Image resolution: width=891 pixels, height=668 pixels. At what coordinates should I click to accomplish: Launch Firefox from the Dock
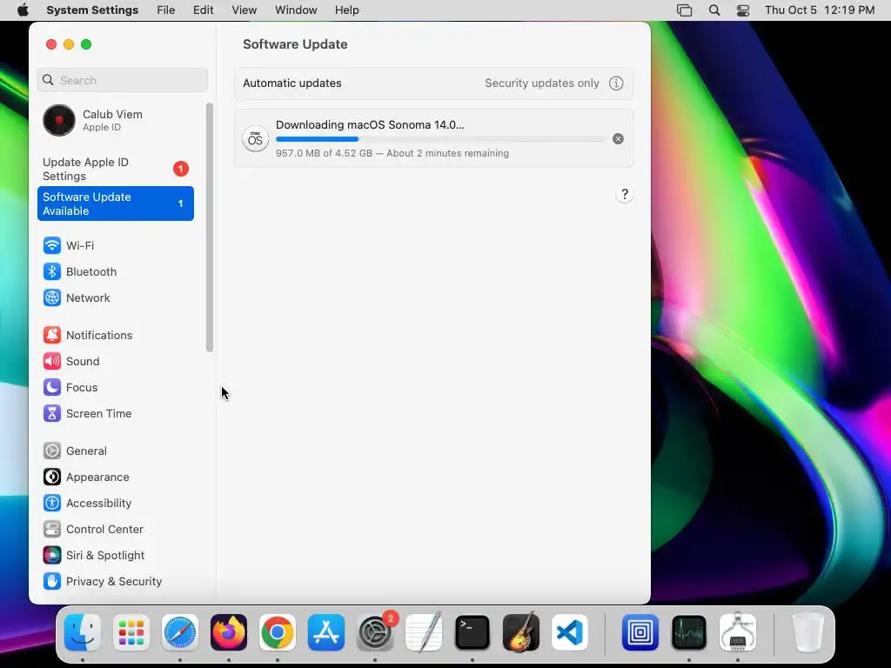click(229, 632)
